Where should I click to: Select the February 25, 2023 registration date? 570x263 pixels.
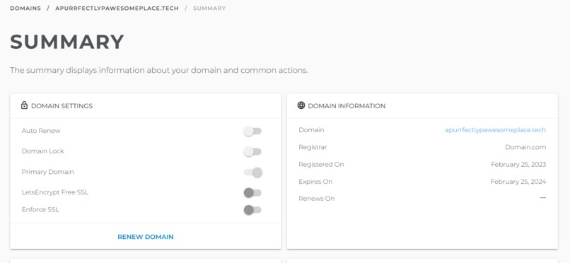pyautogui.click(x=518, y=164)
